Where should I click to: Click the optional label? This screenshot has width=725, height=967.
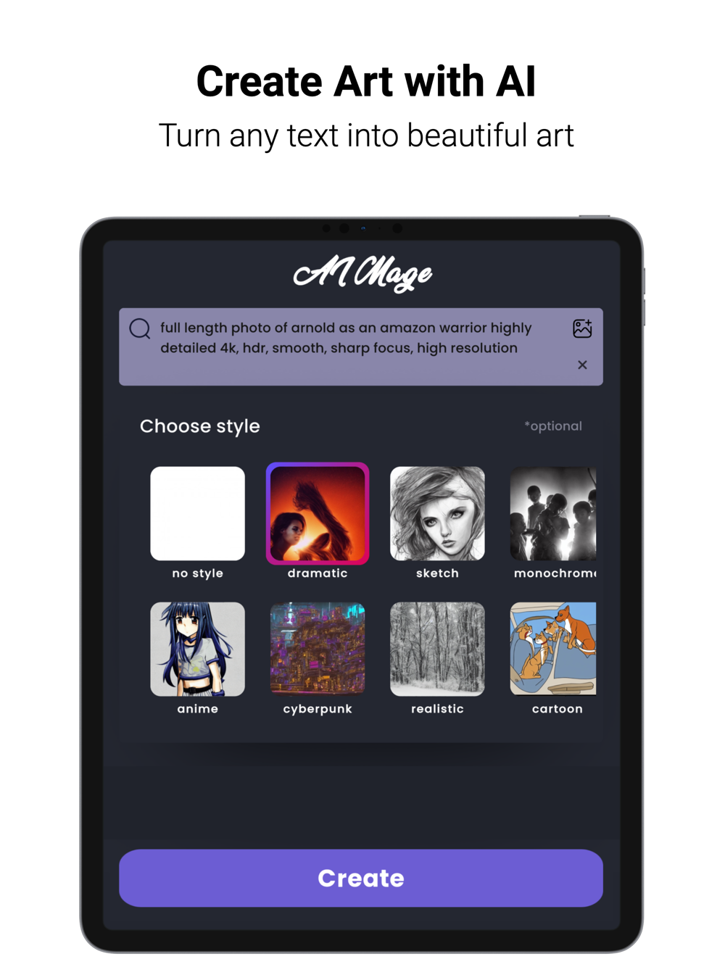[x=553, y=426]
